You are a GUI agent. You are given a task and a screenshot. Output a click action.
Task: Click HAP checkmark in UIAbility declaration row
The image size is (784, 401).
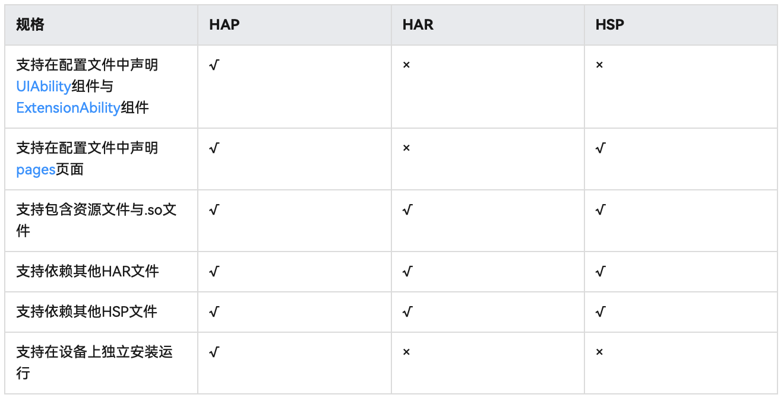point(214,65)
